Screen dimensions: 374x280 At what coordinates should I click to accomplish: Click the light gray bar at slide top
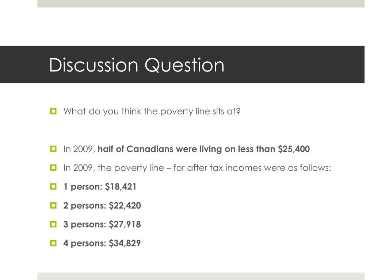pos(201,4)
